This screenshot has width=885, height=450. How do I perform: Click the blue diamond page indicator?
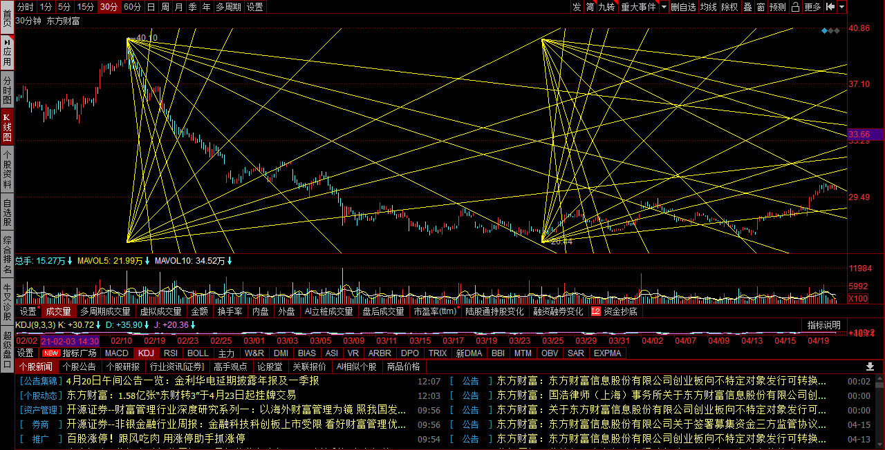[x=825, y=31]
